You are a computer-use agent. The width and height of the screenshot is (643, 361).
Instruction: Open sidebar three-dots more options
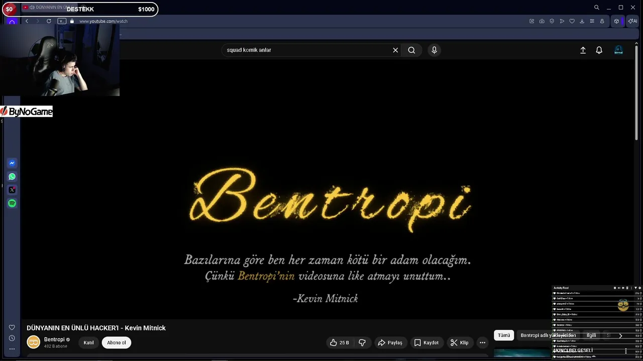pos(12,349)
